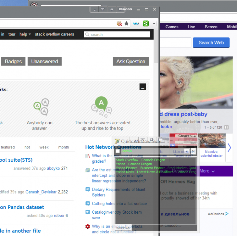Select 'Stack Overflow - Comodo Dragon' in window list
237x236 pixels.
click(x=141, y=160)
